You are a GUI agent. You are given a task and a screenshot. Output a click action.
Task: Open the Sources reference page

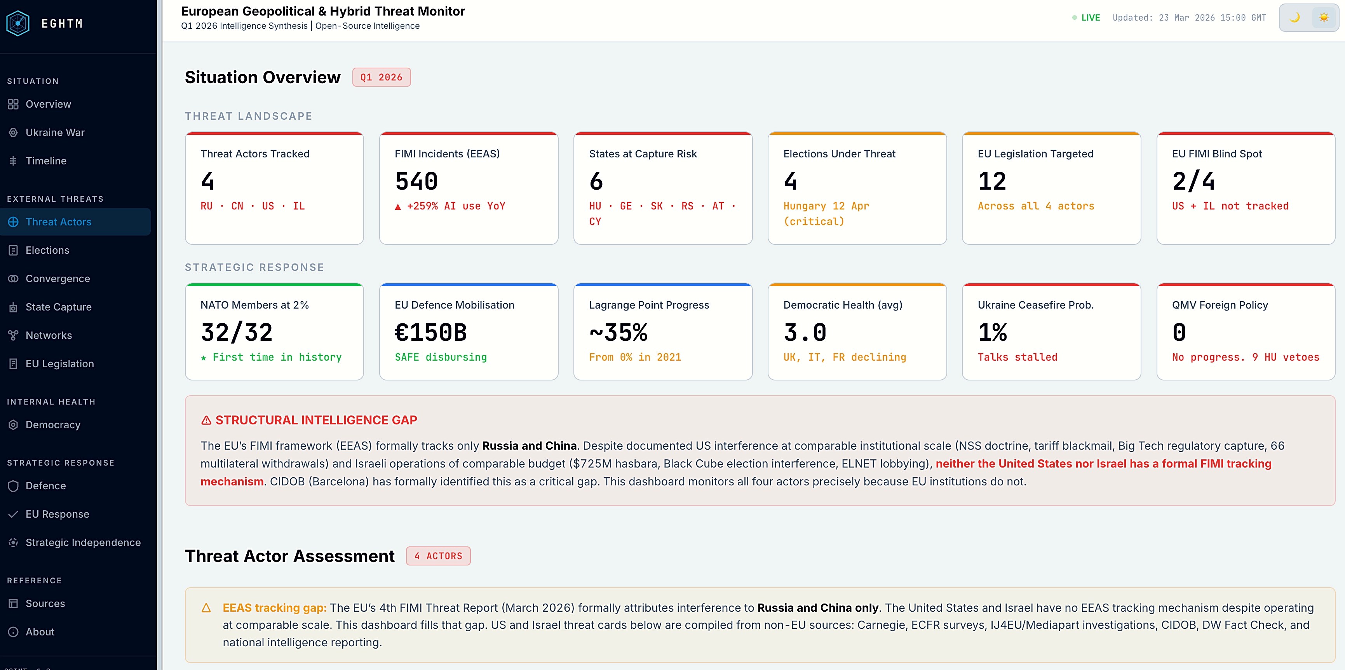(x=45, y=604)
